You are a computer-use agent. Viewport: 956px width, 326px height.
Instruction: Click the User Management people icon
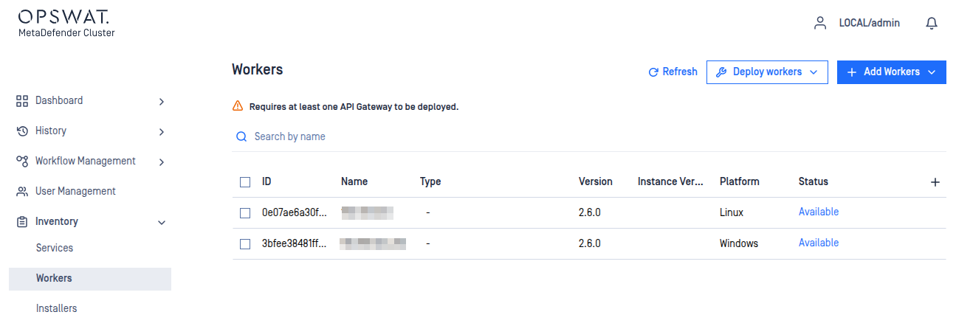(22, 192)
